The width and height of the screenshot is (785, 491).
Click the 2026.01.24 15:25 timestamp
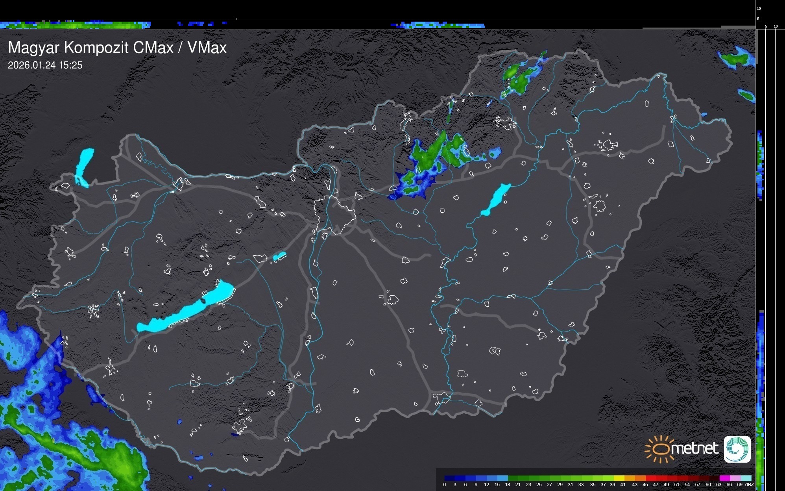tap(45, 65)
